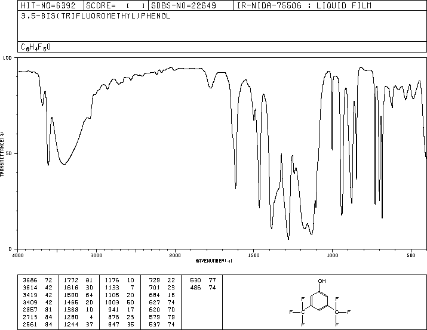Click the peak table entry 878
427x330 pixels.
(x=113, y=317)
